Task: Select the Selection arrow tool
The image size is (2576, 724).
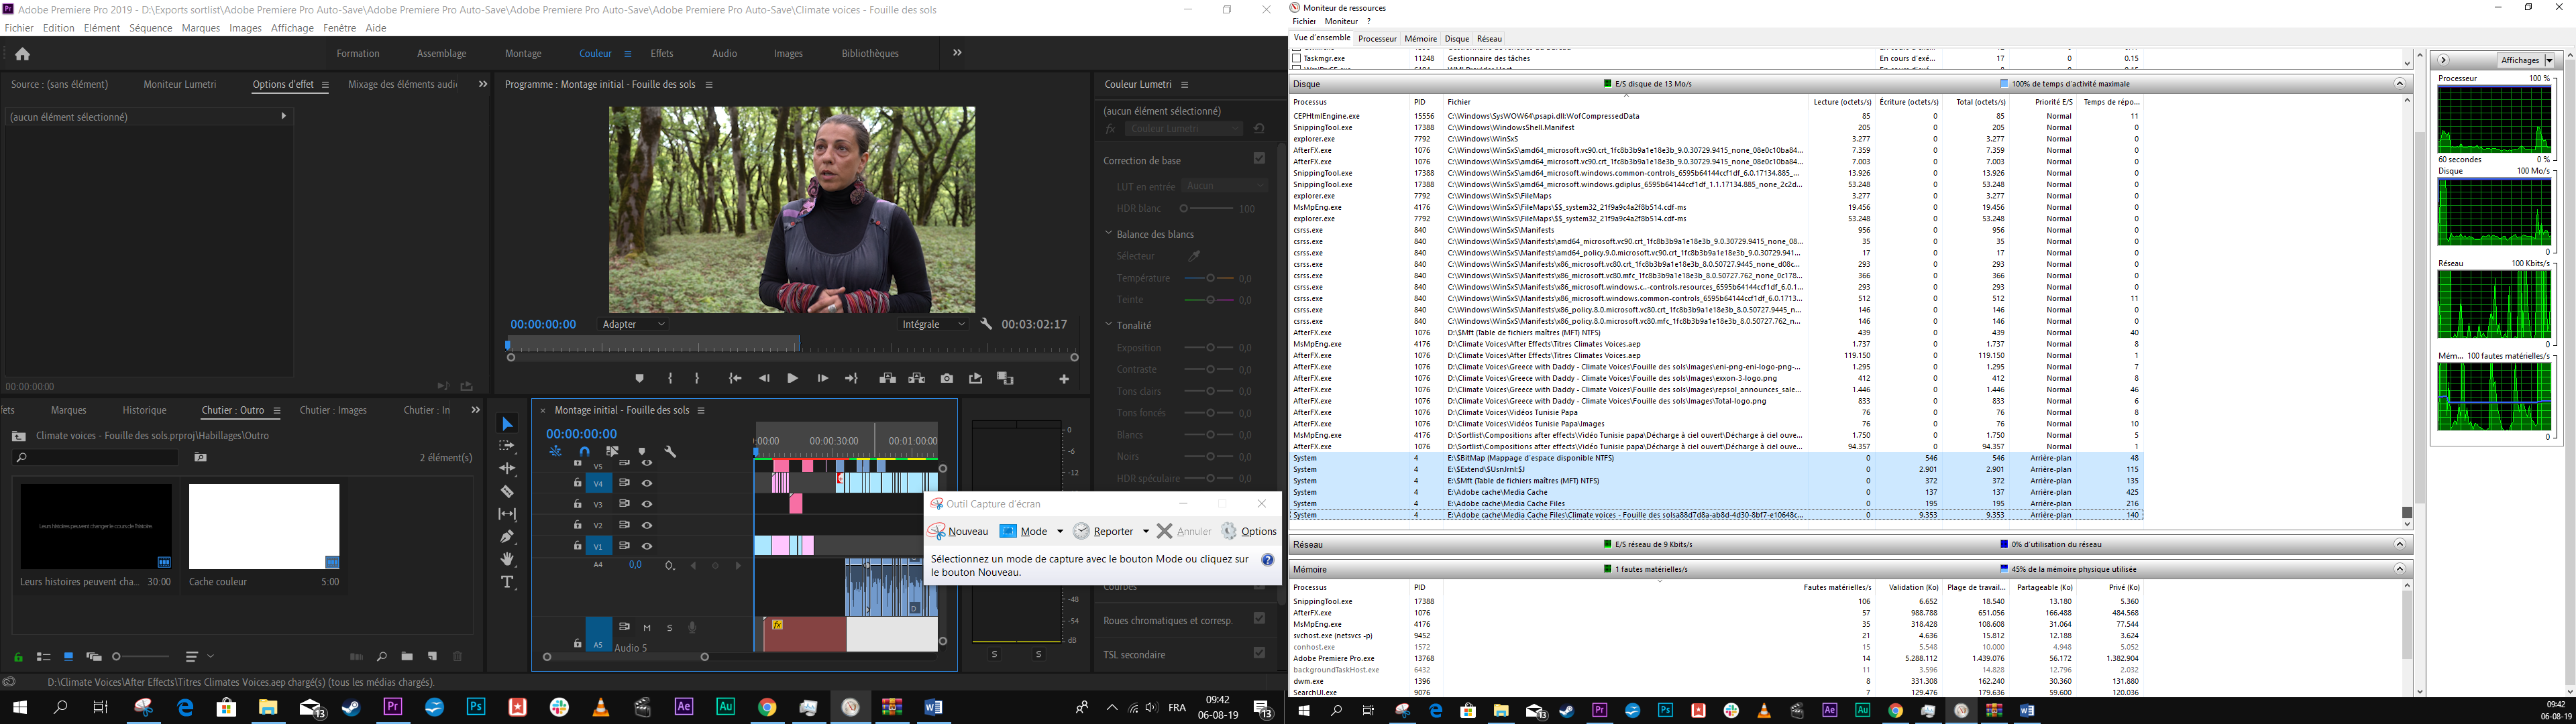Action: [x=507, y=424]
